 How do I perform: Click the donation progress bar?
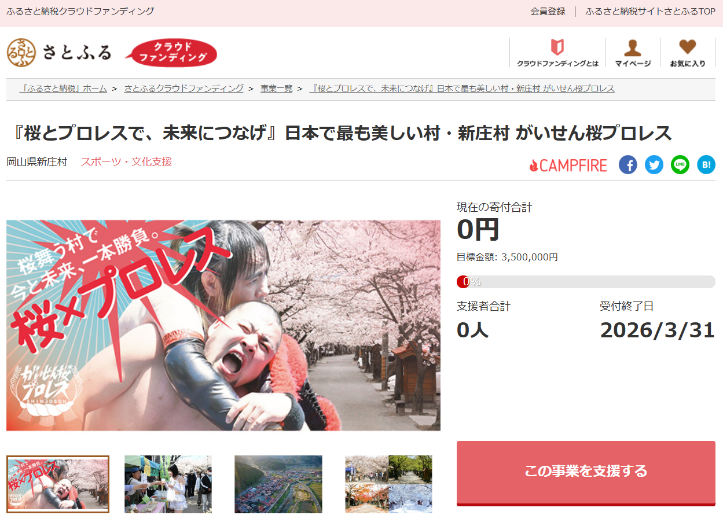pos(585,282)
